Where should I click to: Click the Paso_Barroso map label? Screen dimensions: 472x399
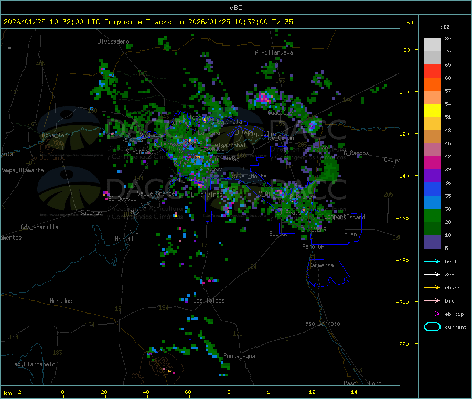tap(321, 323)
